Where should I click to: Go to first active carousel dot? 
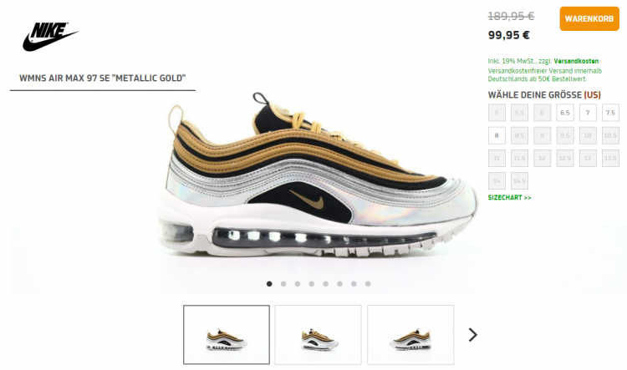tap(269, 284)
